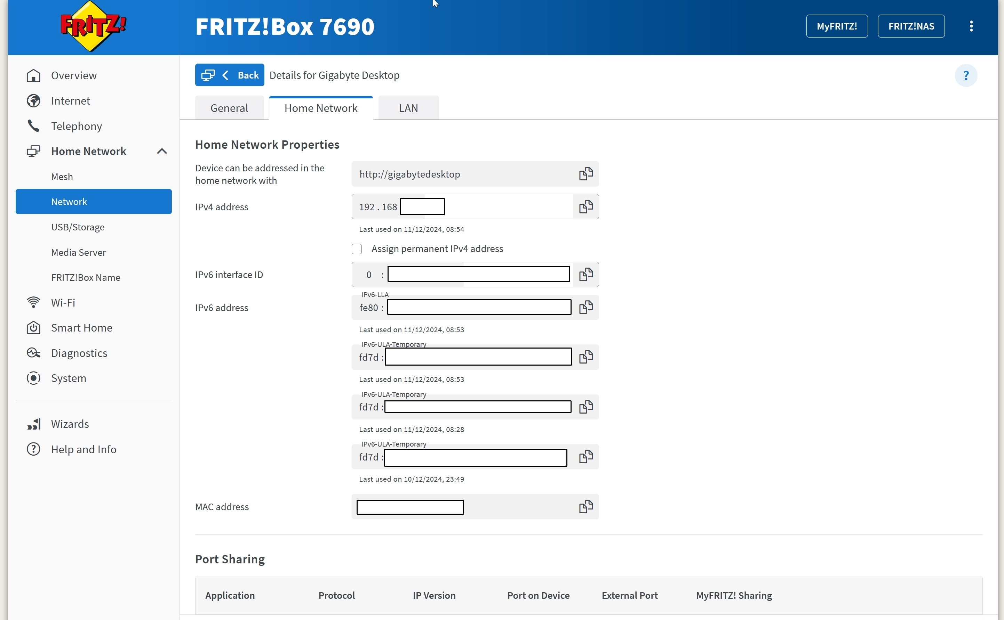Click the Smart Home power icon

click(33, 328)
